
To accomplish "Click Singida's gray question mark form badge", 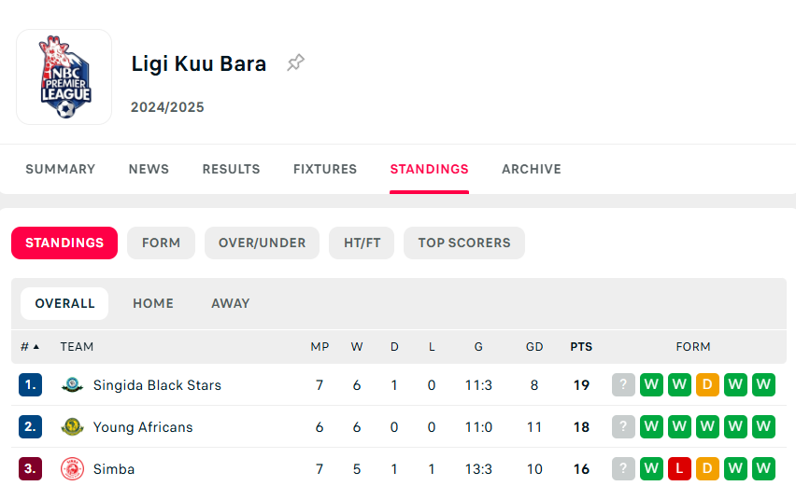I will tap(623, 385).
